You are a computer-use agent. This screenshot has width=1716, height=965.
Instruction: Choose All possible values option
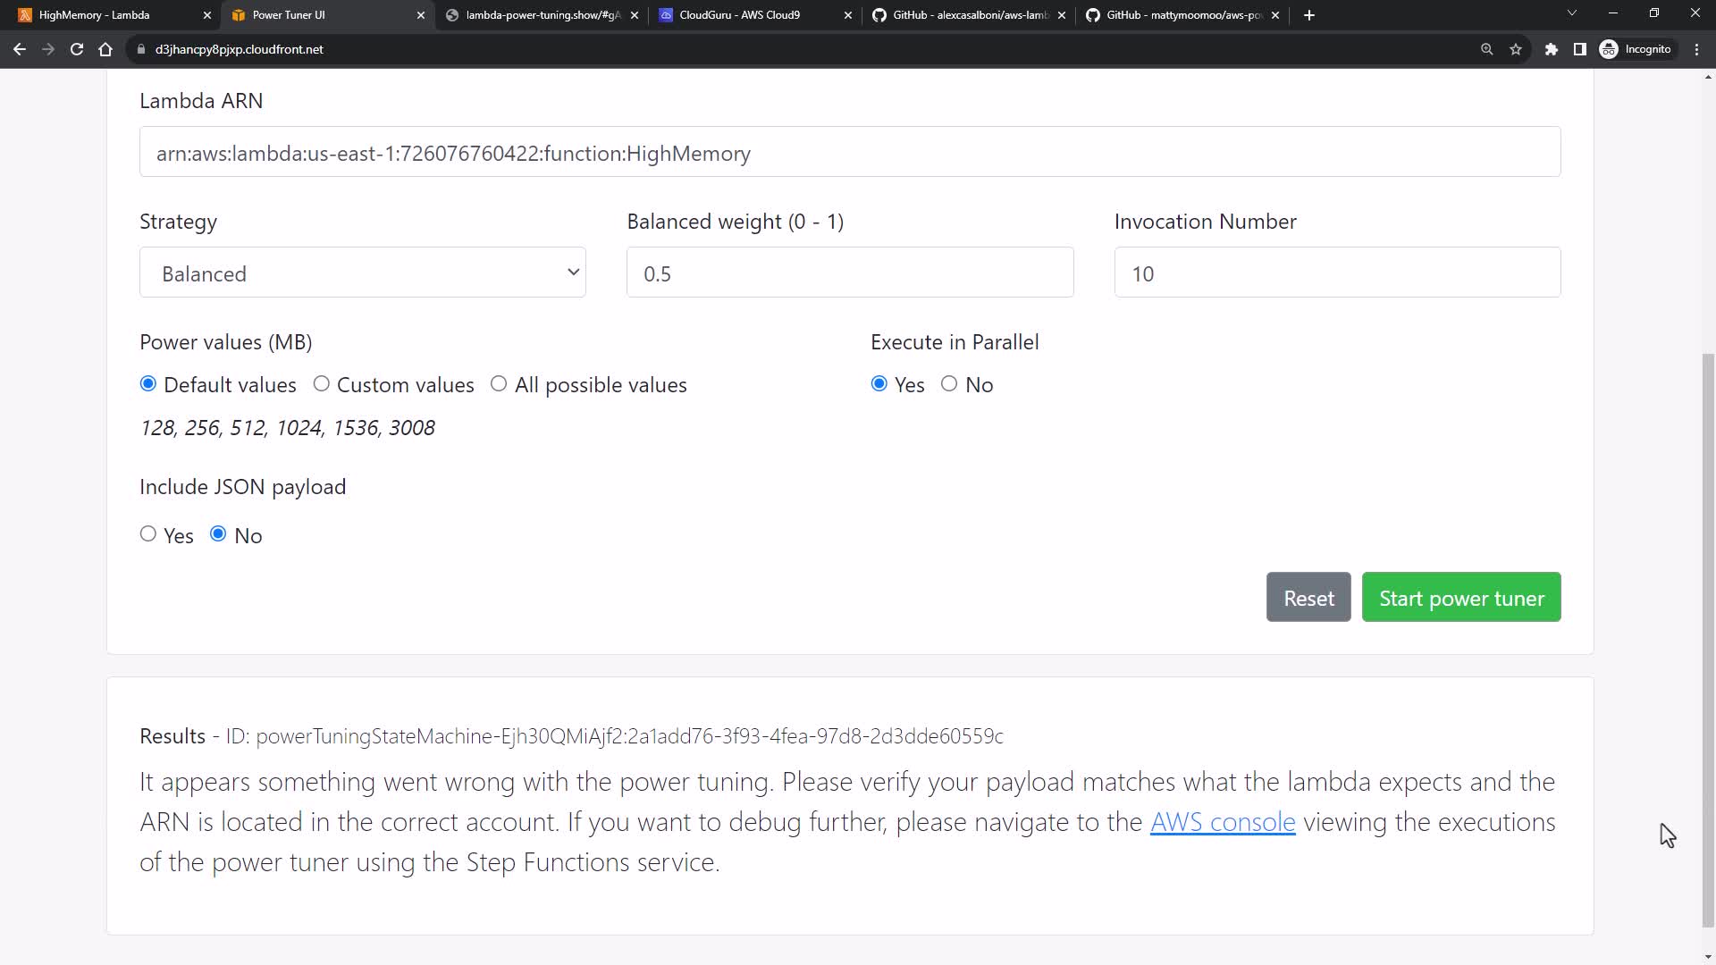[x=499, y=384]
